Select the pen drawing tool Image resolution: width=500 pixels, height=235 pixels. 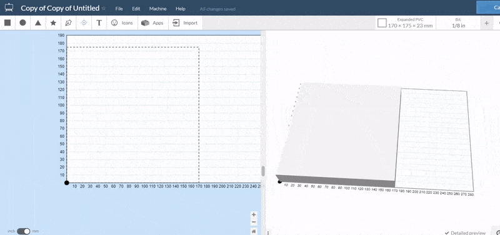point(69,23)
